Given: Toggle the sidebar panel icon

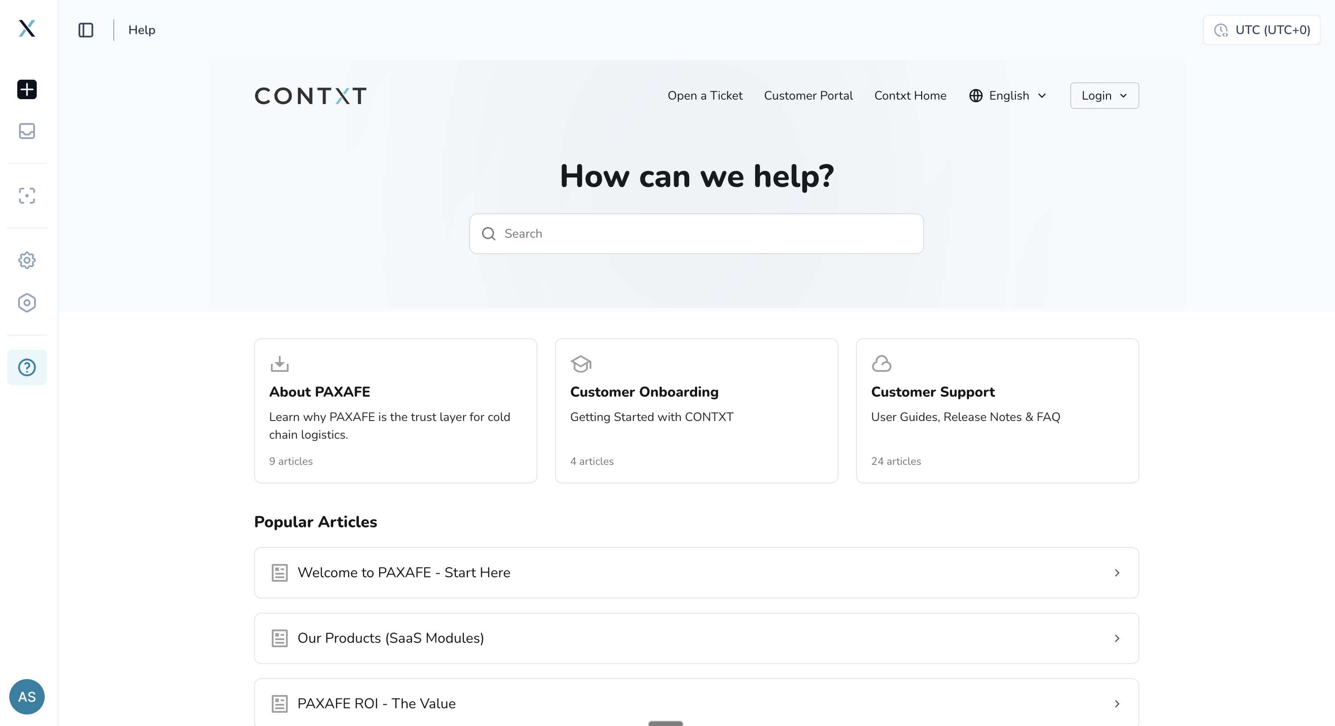Looking at the screenshot, I should [x=86, y=30].
